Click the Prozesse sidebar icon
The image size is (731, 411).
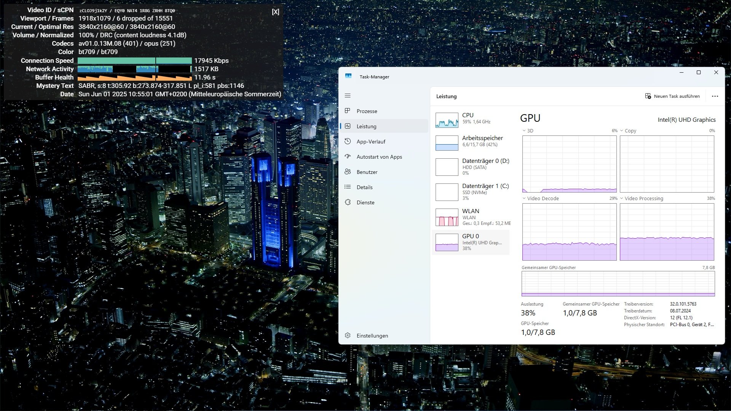point(348,111)
